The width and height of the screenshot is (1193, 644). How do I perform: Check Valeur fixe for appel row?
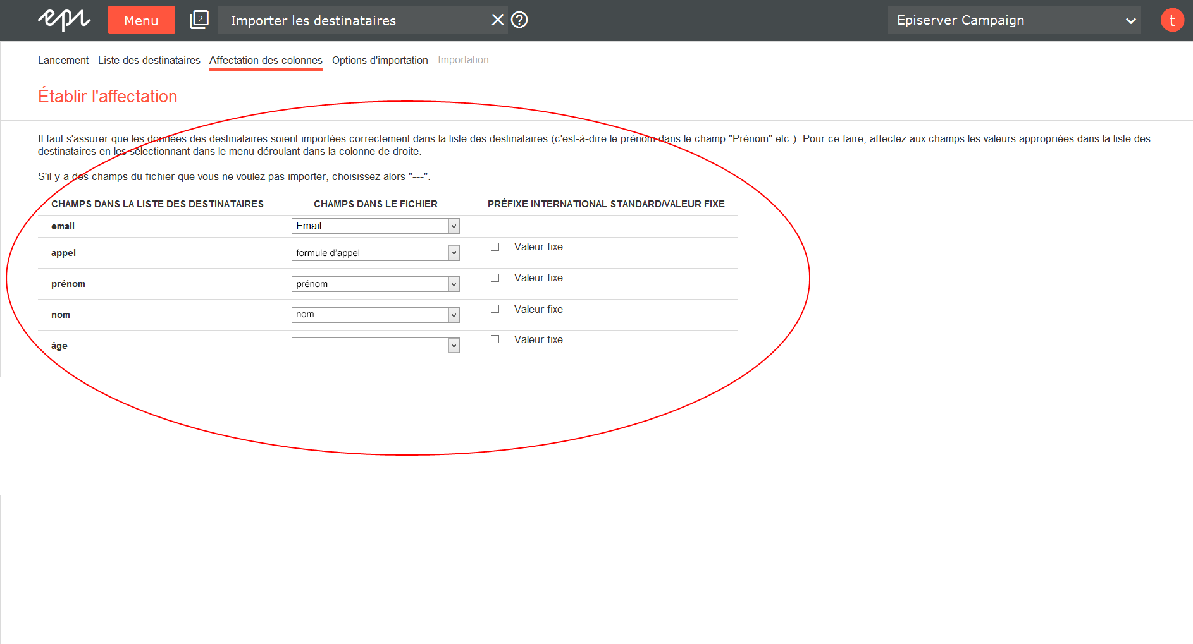(495, 247)
